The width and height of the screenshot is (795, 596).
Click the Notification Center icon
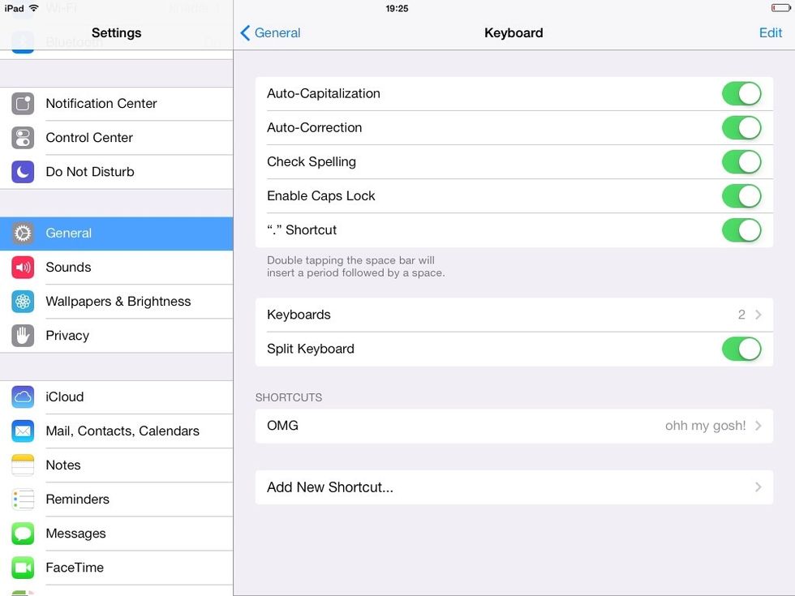tap(21, 103)
